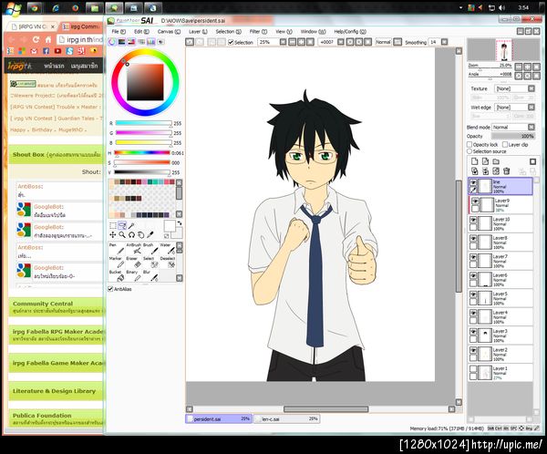Hide the 'line' layer eye icon
The image size is (547, 454).
pos(473,182)
